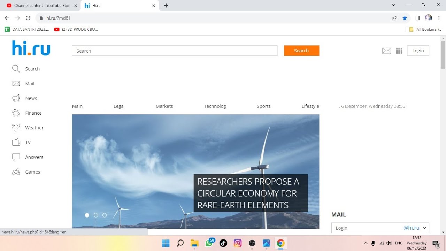Viewport: 446px width, 251px height.
Task: Open the Main news category
Action: pyautogui.click(x=77, y=106)
